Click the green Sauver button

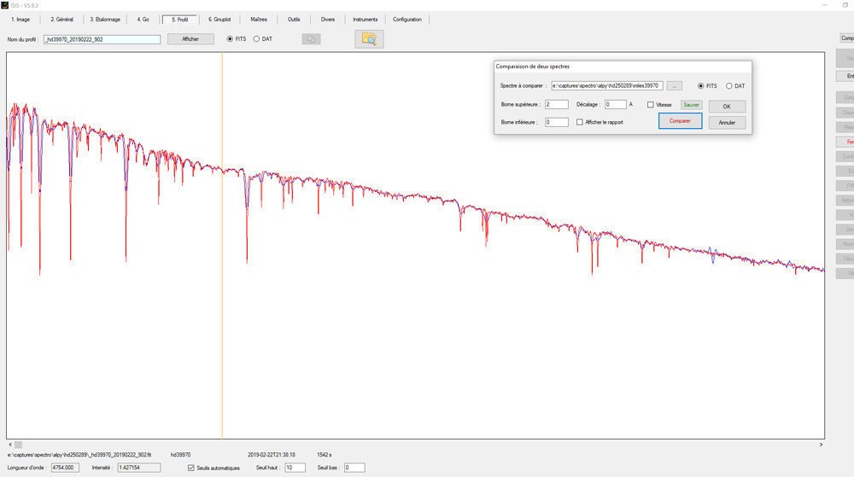pyautogui.click(x=691, y=105)
